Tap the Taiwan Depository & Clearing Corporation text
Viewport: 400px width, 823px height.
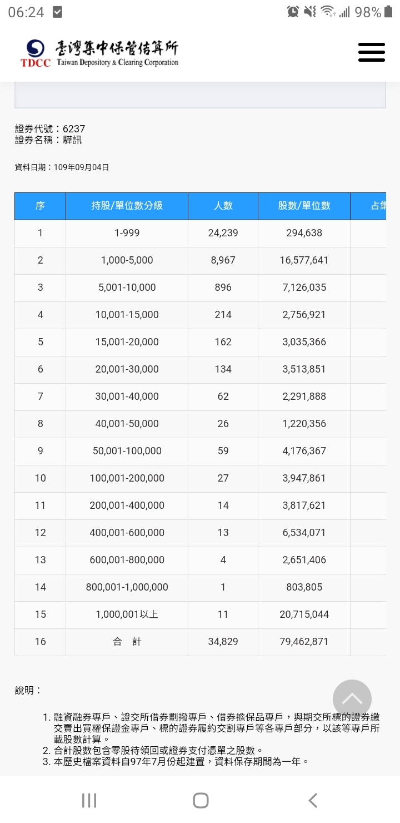point(117,63)
